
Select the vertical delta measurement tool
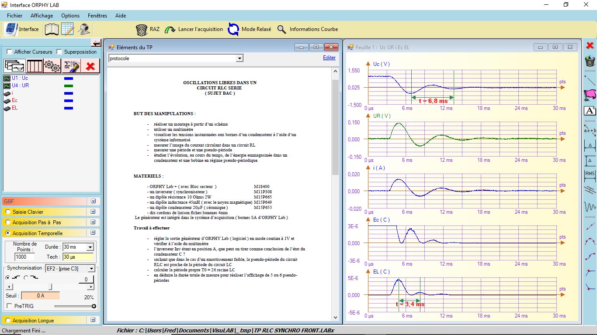(590, 161)
